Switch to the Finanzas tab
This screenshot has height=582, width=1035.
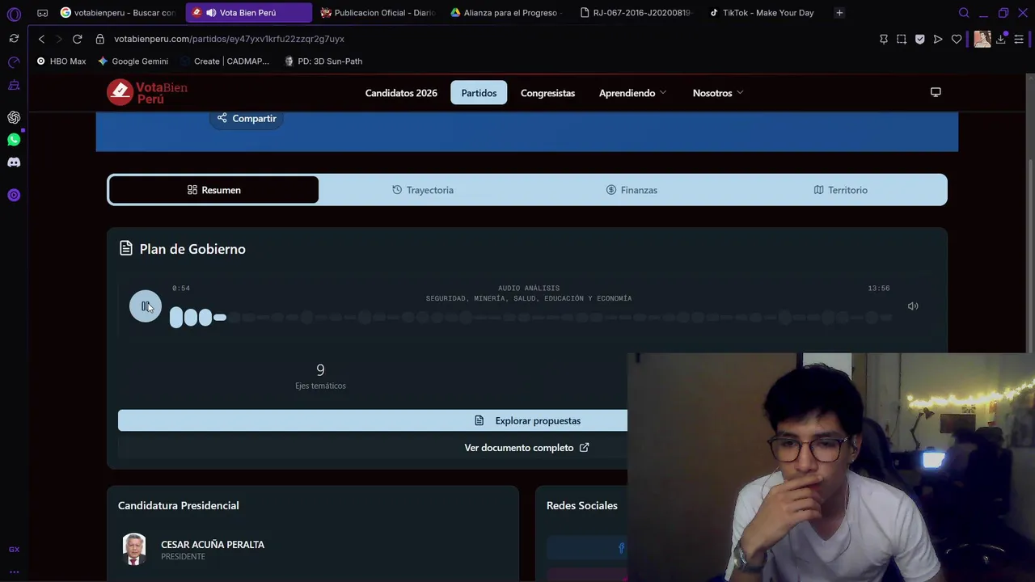coord(632,190)
